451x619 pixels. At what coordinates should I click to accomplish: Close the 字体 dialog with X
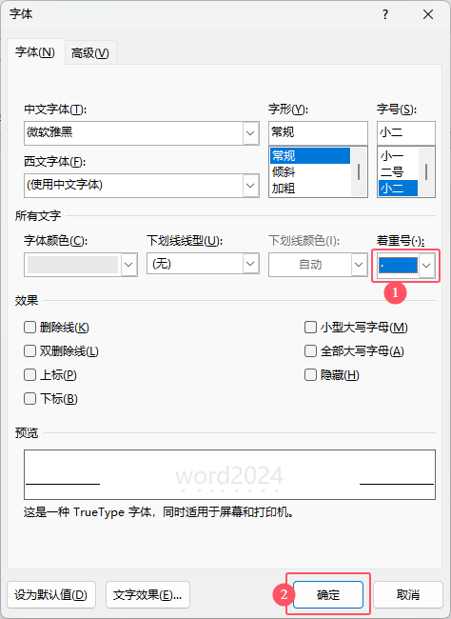[428, 14]
